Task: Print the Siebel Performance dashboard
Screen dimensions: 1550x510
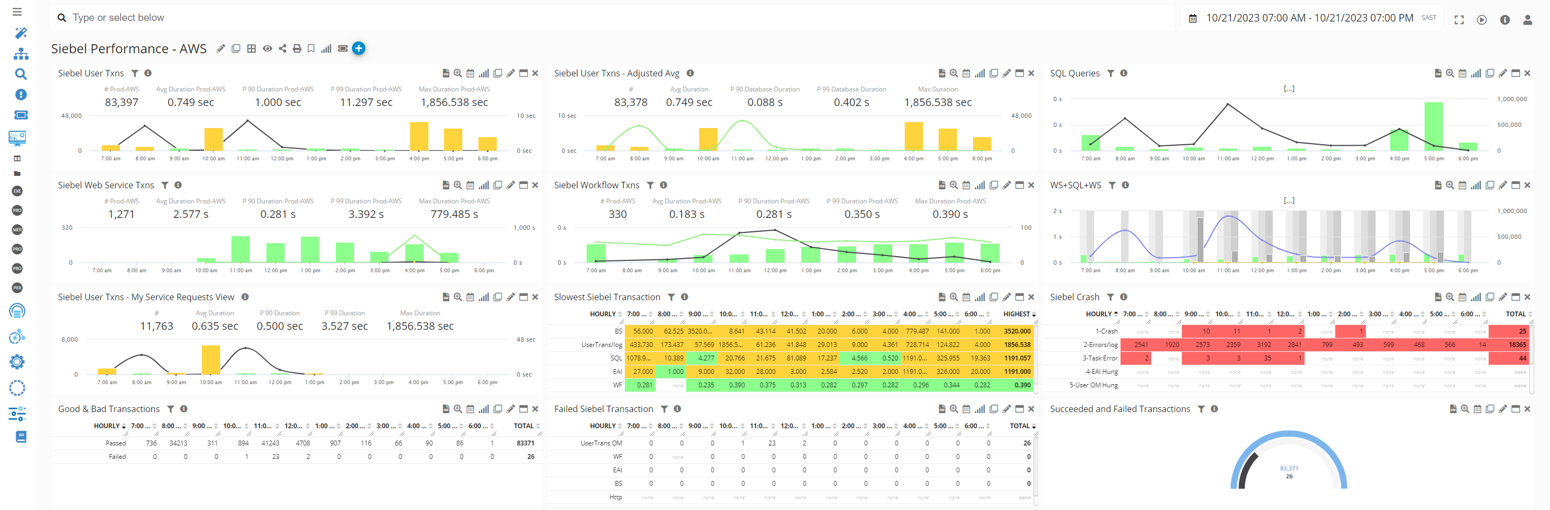Action: pyautogui.click(x=297, y=49)
